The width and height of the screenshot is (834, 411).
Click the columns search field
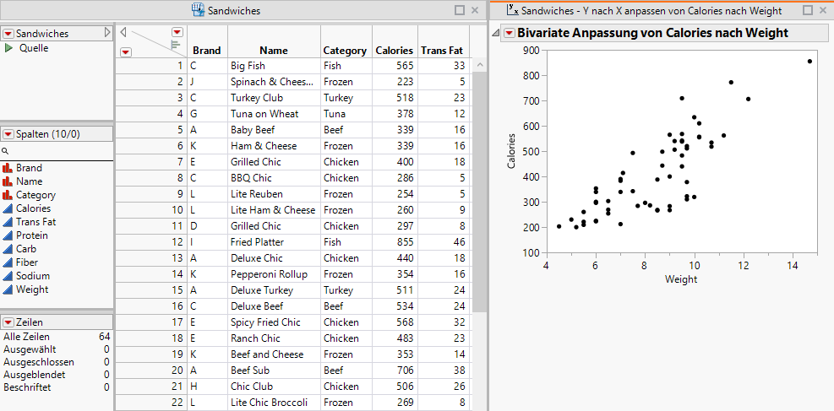pyautogui.click(x=57, y=151)
